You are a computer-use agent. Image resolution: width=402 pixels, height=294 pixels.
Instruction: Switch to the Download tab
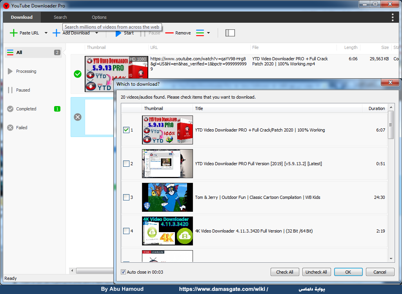pos(22,17)
